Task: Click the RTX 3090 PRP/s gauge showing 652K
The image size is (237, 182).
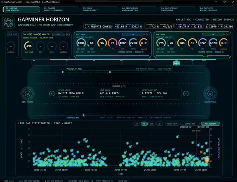Action: tap(213, 43)
